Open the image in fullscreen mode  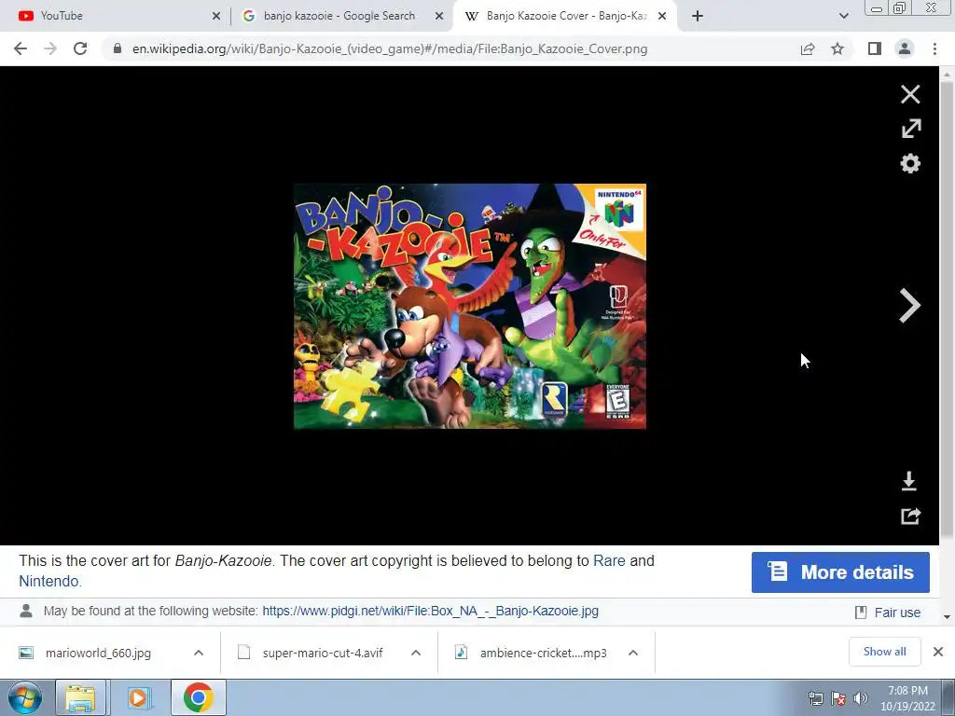coord(910,129)
